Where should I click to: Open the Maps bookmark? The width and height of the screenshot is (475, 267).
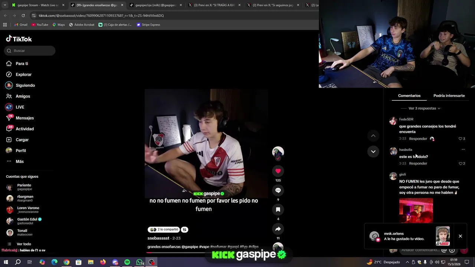coord(59,25)
